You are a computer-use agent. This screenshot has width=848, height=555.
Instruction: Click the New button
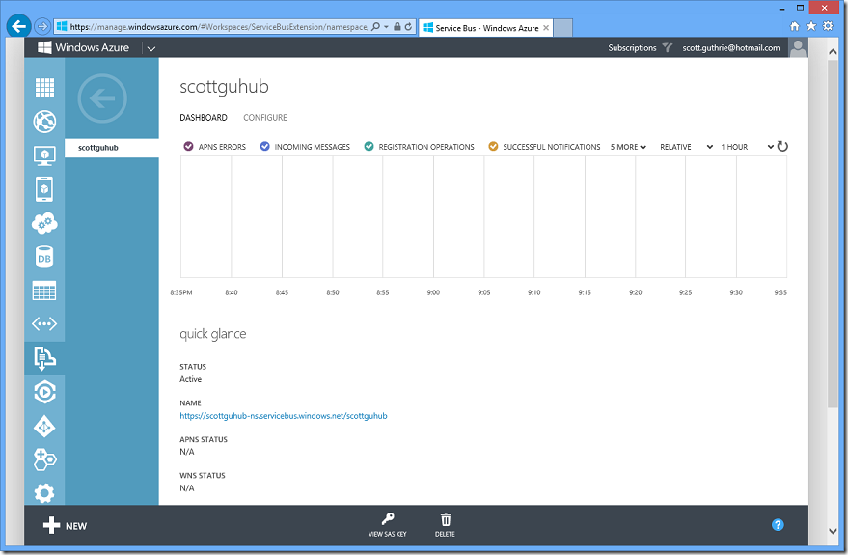(x=65, y=525)
